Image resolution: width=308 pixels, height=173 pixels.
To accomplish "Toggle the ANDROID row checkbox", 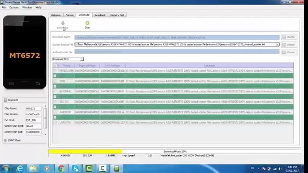I will click(55, 112).
